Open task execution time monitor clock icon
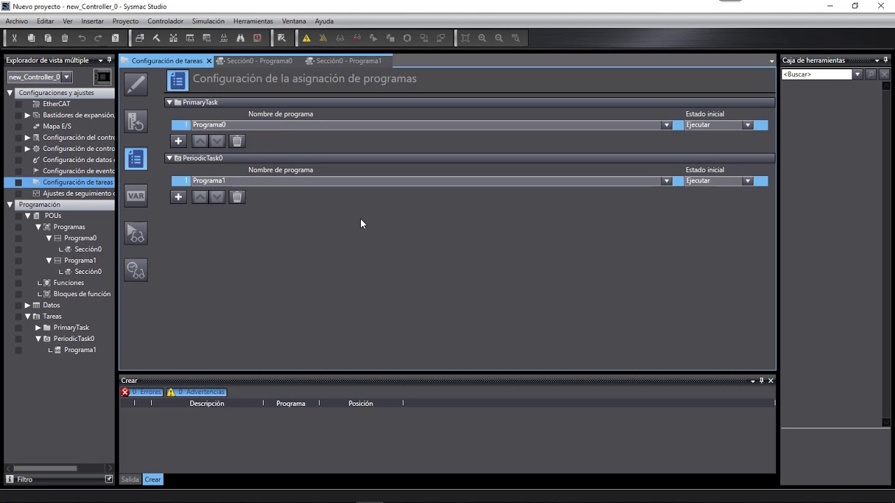Image resolution: width=895 pixels, height=503 pixels. pyautogui.click(x=136, y=270)
